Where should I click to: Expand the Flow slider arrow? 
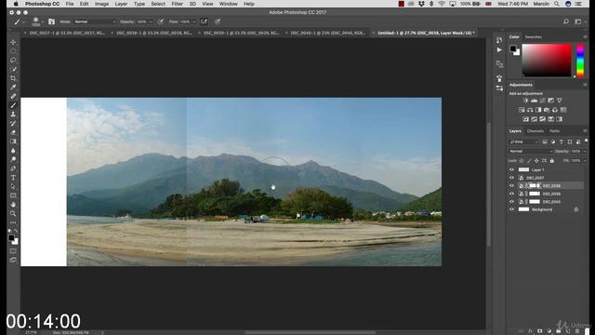click(x=194, y=21)
